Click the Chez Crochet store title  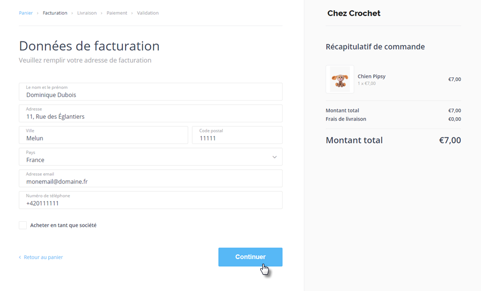click(x=354, y=14)
